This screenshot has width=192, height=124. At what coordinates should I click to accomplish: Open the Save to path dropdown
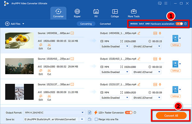coord(82,119)
